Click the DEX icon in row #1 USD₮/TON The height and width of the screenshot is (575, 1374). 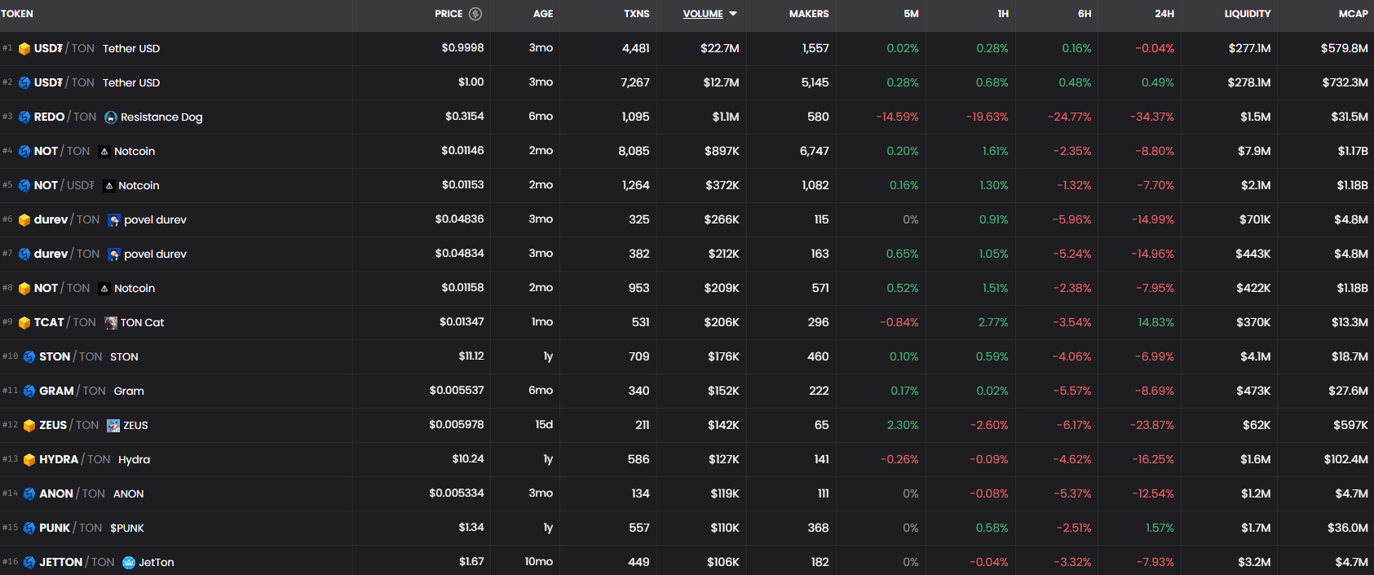[x=24, y=49]
